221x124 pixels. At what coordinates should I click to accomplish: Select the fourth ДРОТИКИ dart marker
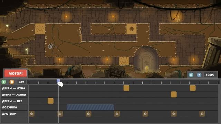pyautogui.click(x=117, y=114)
